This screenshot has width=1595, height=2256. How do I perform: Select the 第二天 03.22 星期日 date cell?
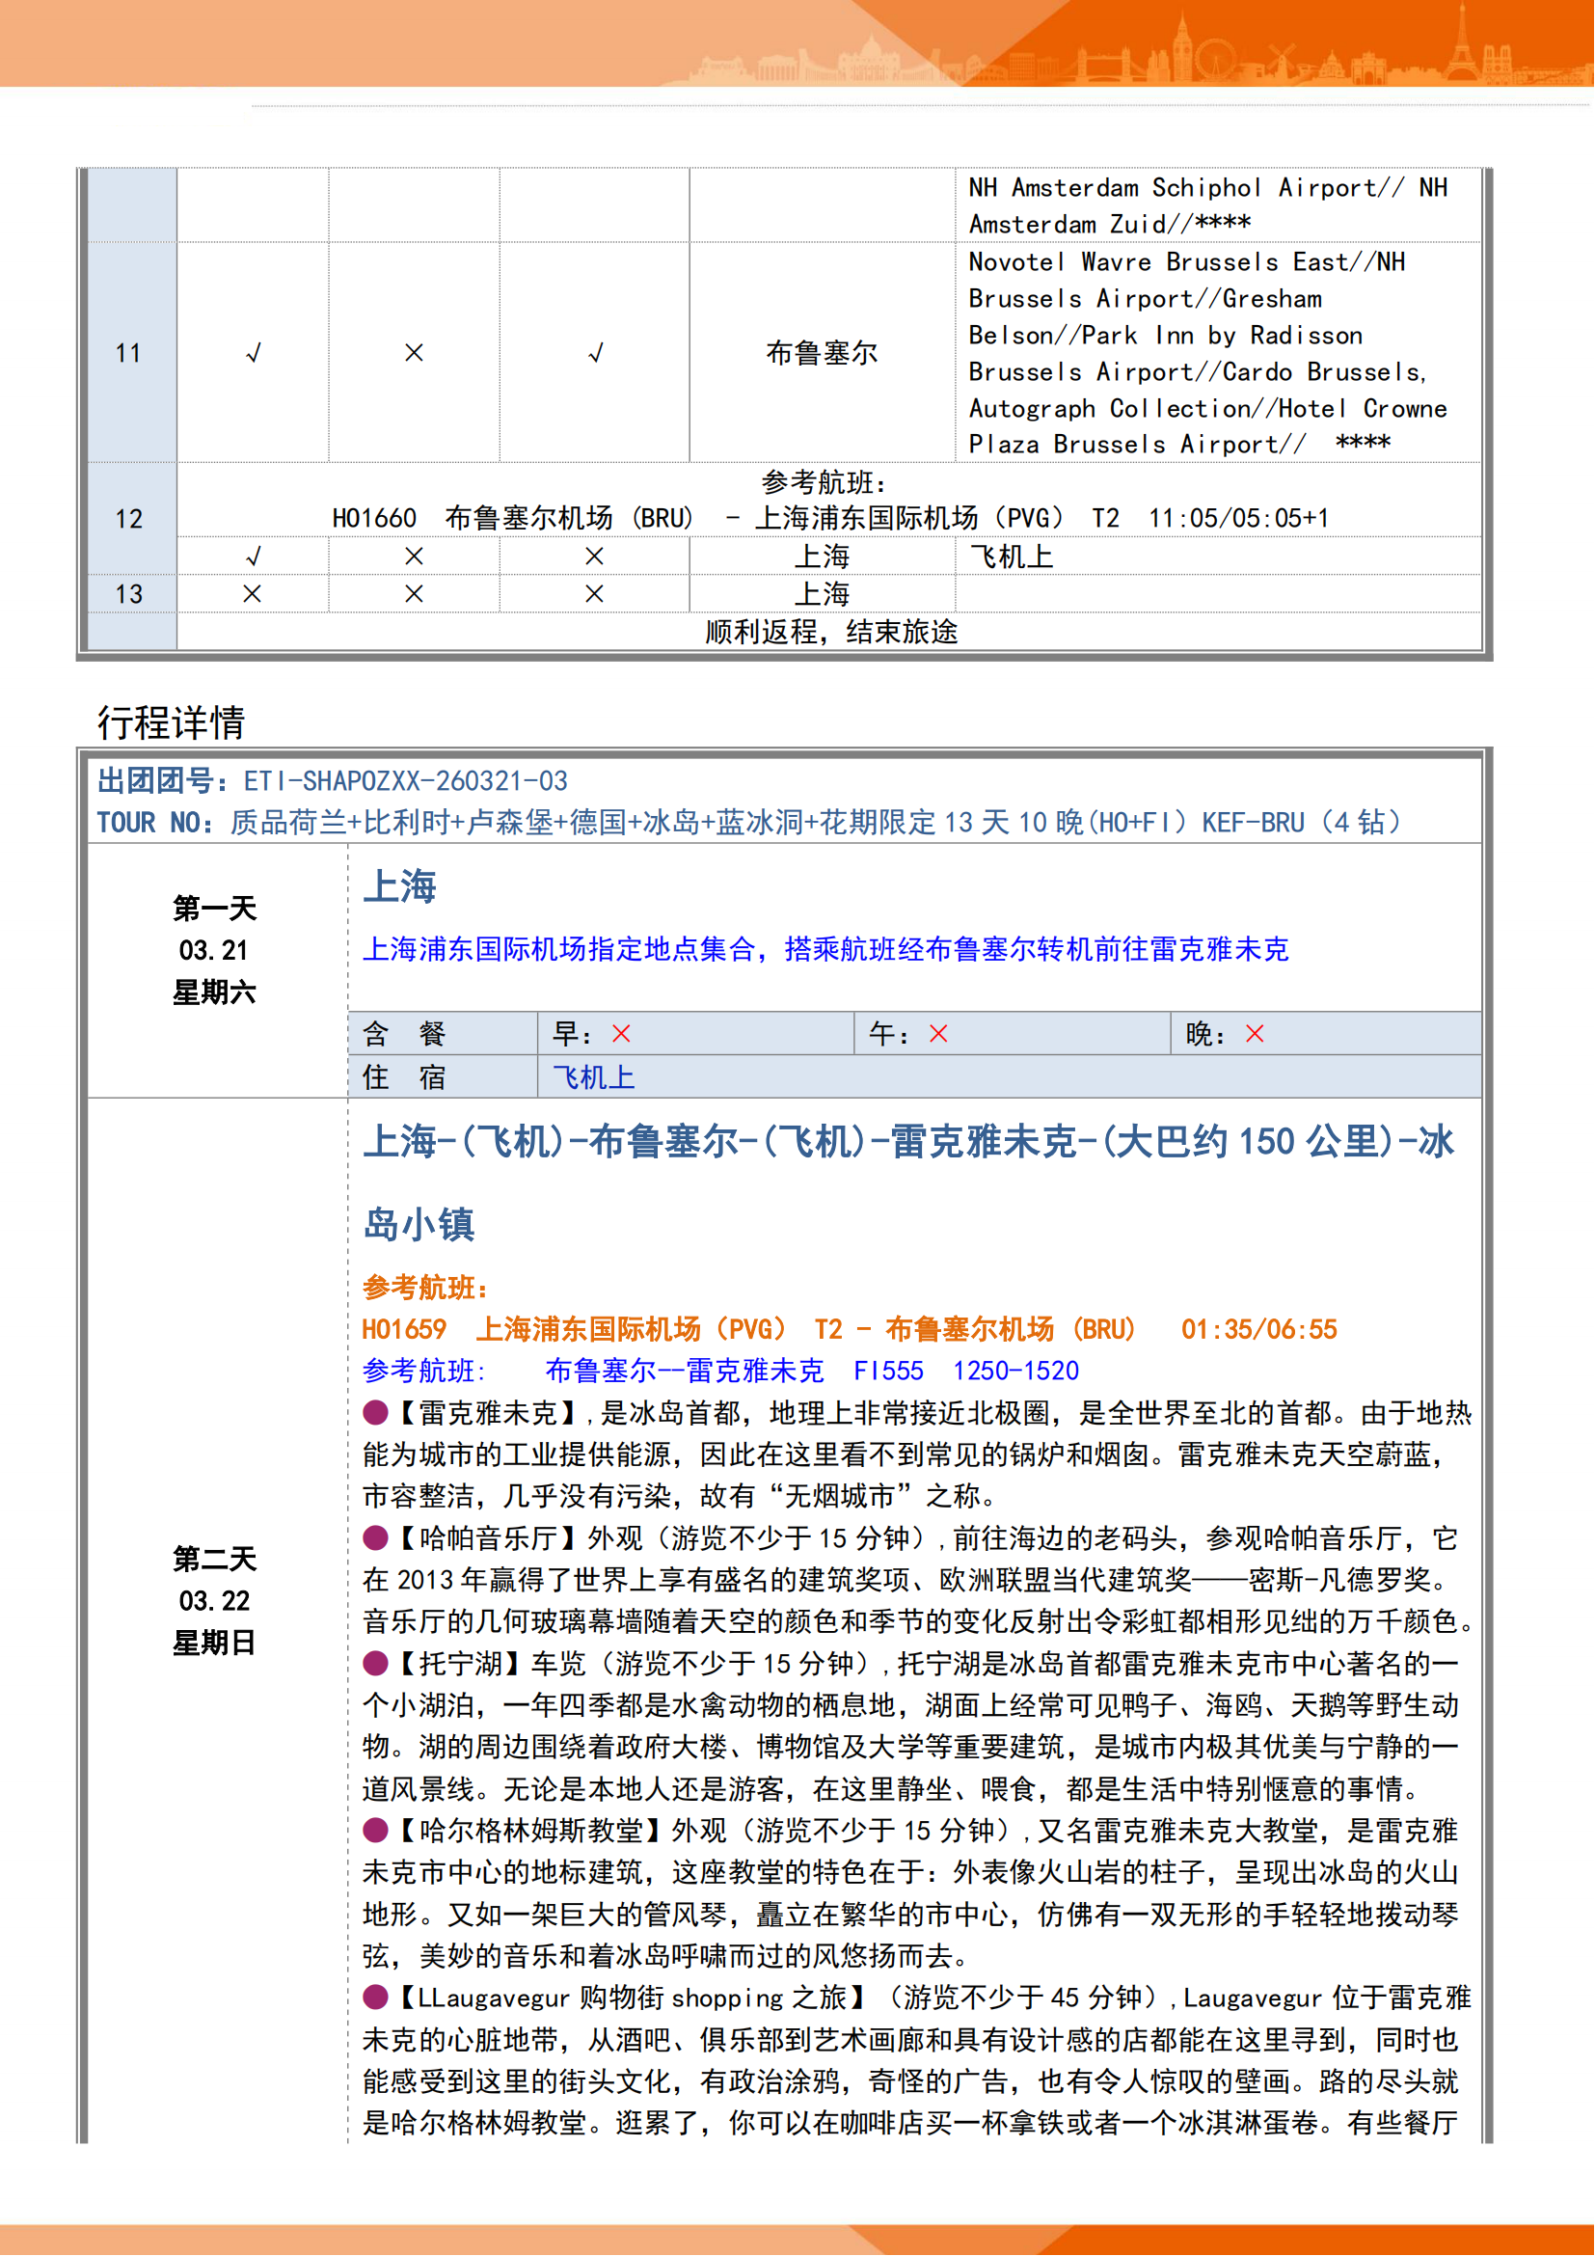214,1601
